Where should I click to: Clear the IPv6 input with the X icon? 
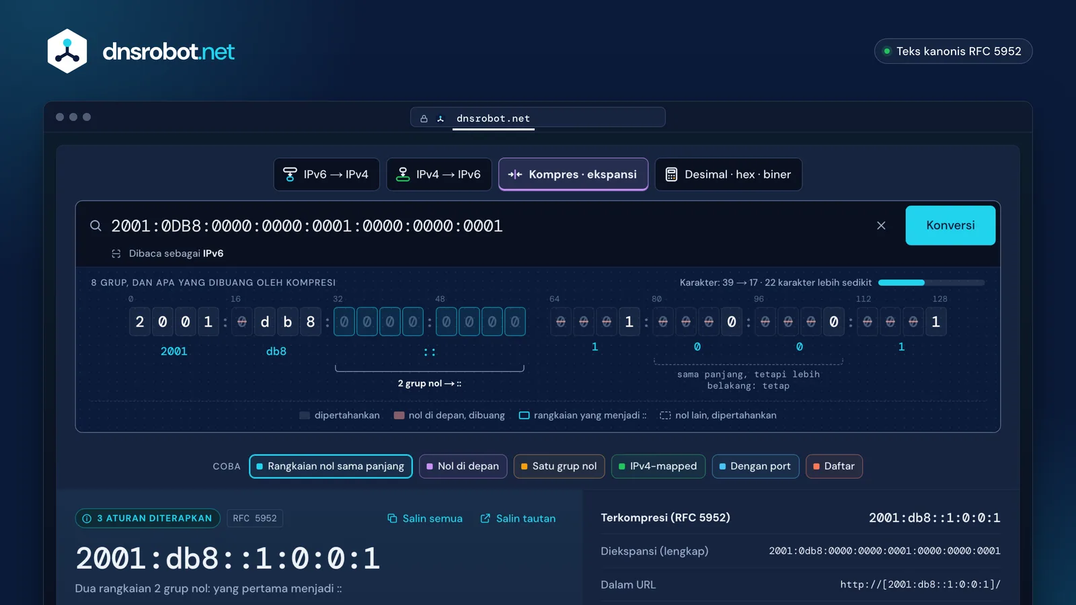coord(881,226)
